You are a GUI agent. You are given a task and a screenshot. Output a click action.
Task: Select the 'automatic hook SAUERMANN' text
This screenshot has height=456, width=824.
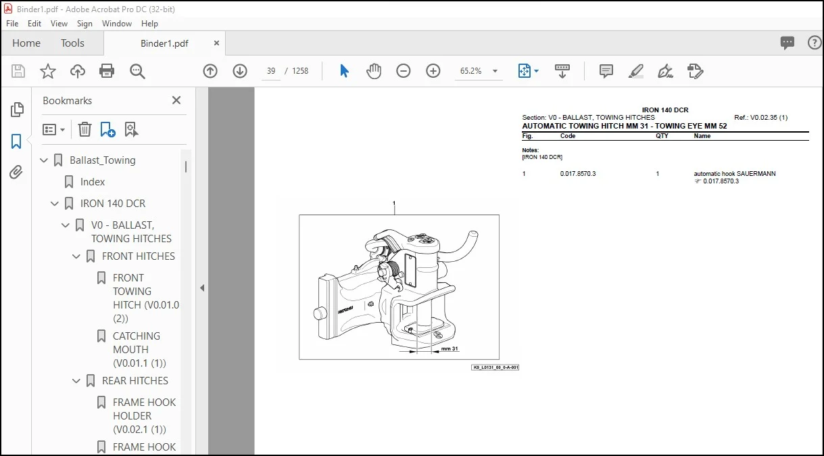click(x=735, y=174)
